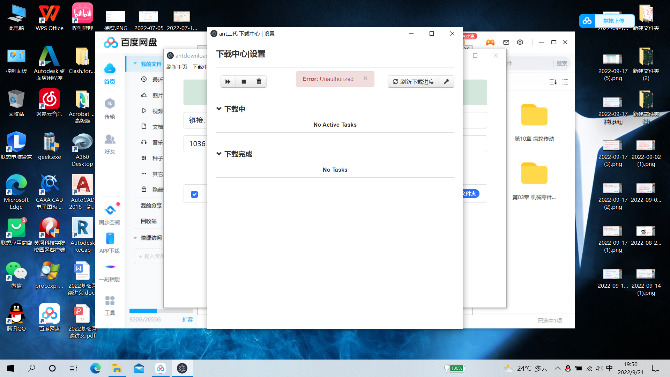This screenshot has width=670, height=377.
Task: Open folder 第03章 机械零件
Action: [x=534, y=180]
